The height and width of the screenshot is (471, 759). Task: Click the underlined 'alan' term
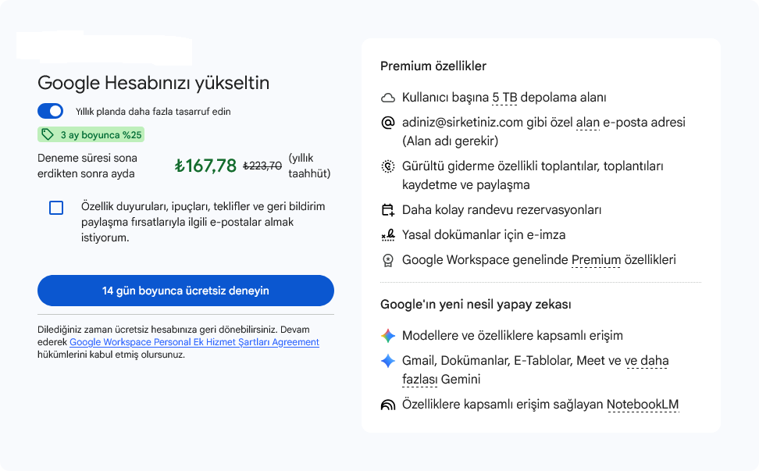[588, 123]
